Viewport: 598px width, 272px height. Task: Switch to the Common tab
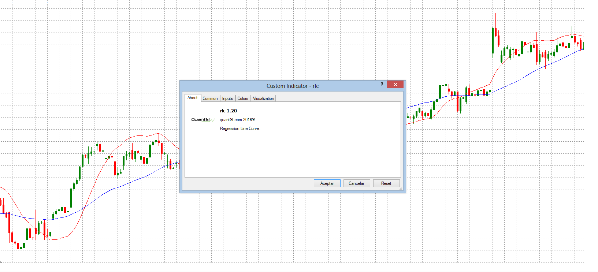tap(210, 98)
